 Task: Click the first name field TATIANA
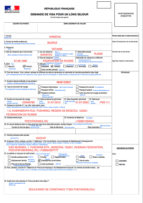(57, 49)
